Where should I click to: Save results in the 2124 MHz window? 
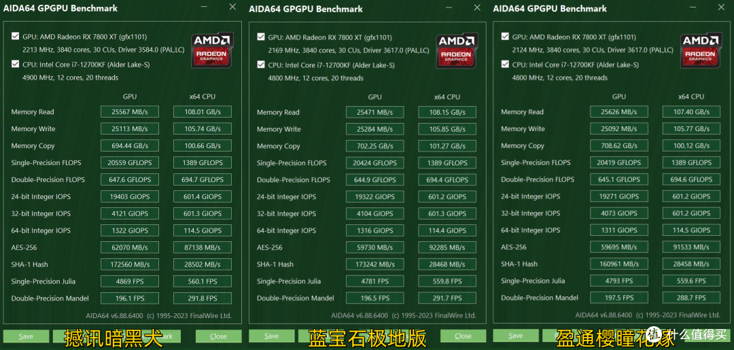(x=515, y=336)
